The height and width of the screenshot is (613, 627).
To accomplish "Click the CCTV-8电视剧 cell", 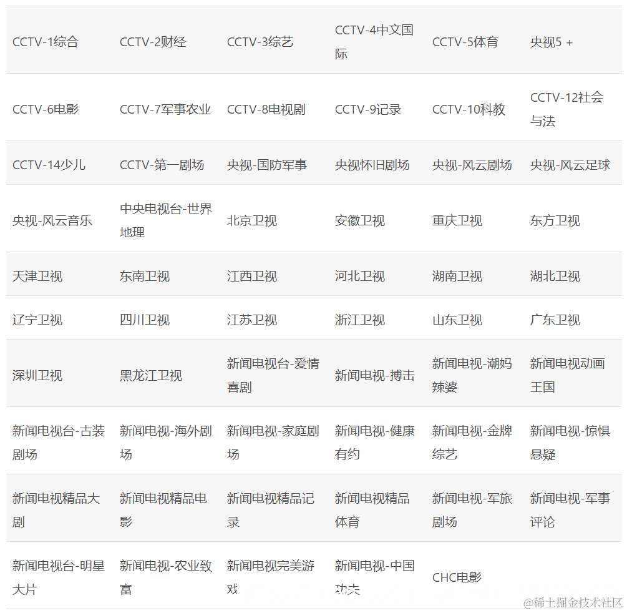I will click(x=266, y=109).
